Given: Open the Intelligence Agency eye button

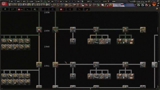Looking at the screenshot, I should [15, 5].
